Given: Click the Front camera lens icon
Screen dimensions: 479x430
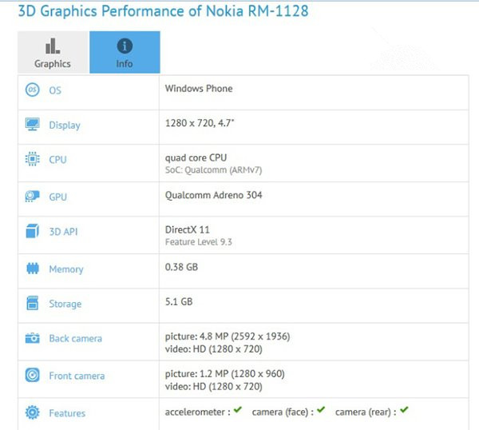Looking at the screenshot, I should (x=32, y=376).
